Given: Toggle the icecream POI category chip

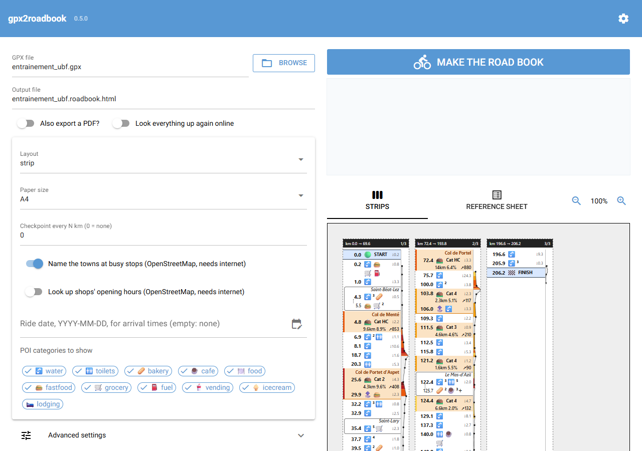Looking at the screenshot, I should pyautogui.click(x=267, y=388).
